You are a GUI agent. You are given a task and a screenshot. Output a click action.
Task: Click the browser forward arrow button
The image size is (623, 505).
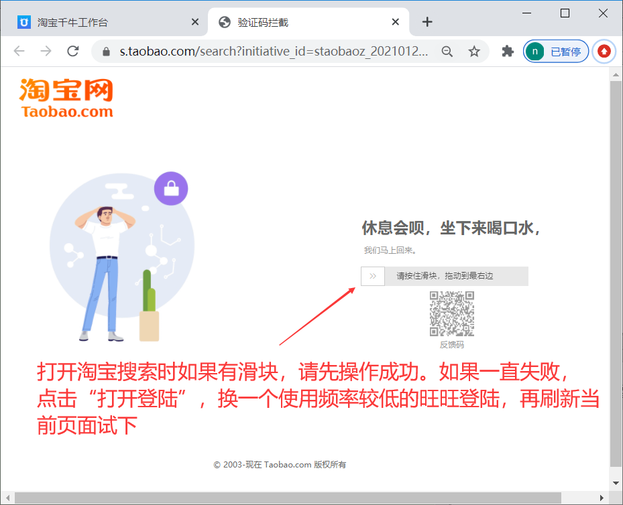point(46,52)
